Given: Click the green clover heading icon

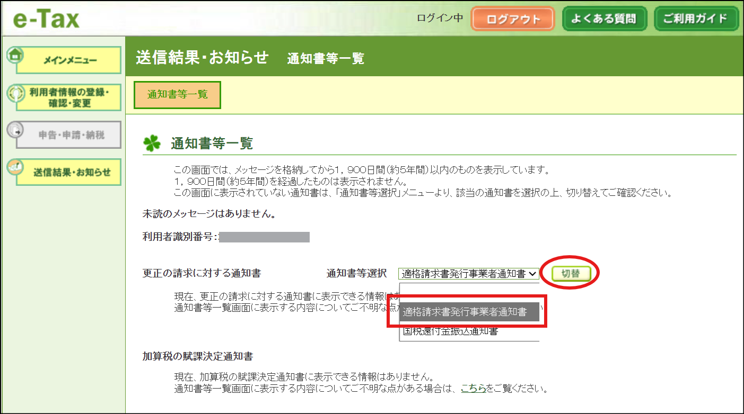Looking at the screenshot, I should [x=152, y=143].
